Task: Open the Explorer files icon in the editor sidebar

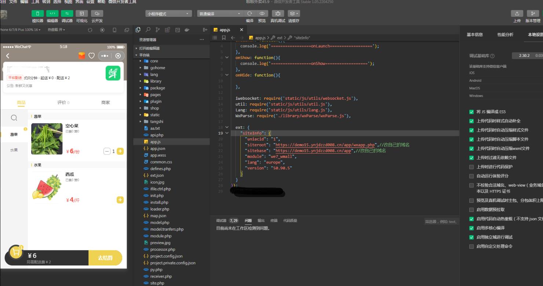Action: point(138,30)
